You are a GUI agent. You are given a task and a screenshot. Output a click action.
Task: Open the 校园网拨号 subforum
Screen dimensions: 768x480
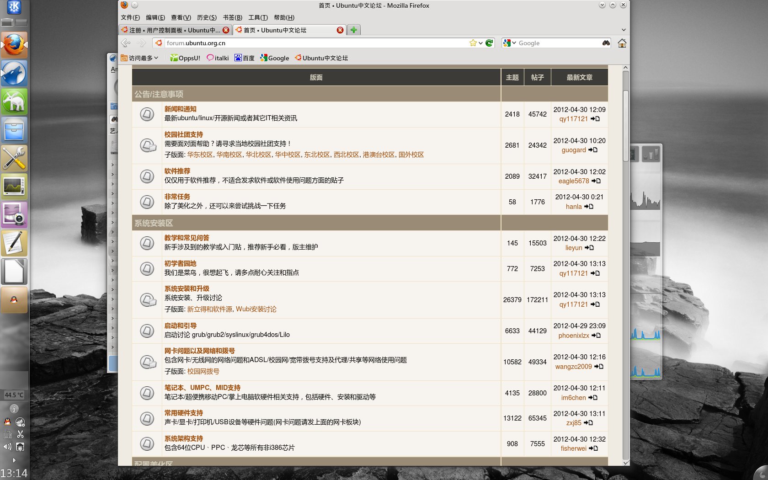203,371
